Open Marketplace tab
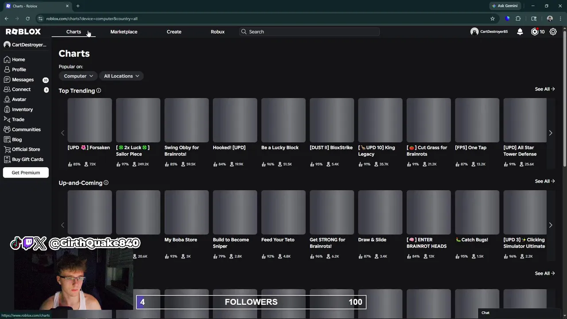 coord(124,31)
